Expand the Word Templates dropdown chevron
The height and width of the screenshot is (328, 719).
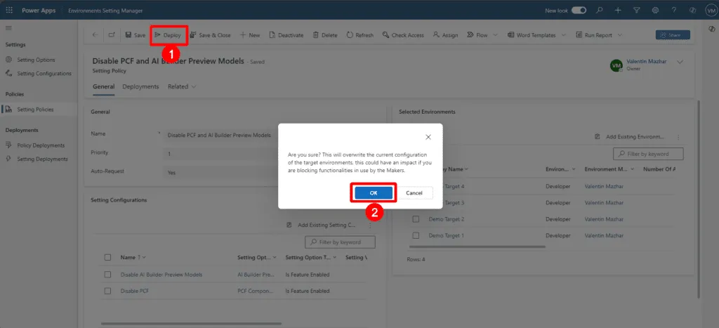click(x=564, y=35)
